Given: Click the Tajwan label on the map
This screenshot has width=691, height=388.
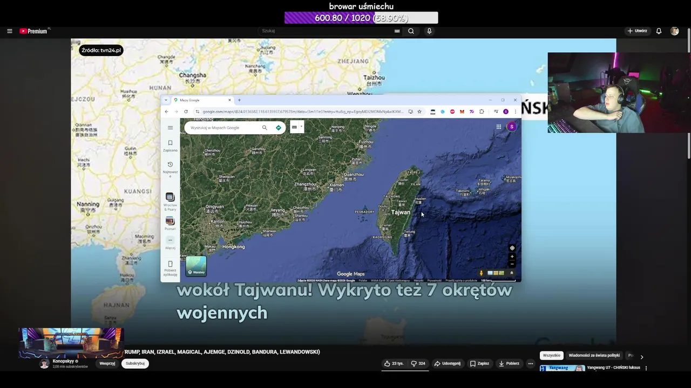Looking at the screenshot, I should point(401,212).
